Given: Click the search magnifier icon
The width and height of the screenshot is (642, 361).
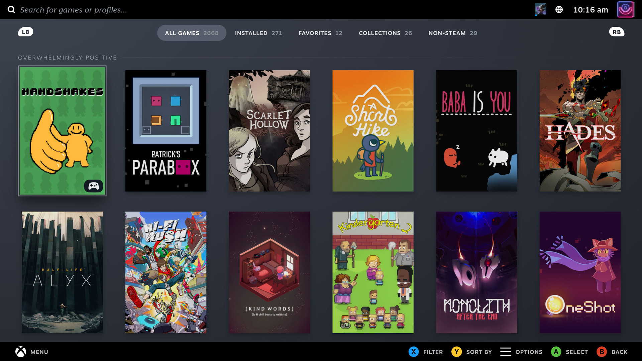Looking at the screenshot, I should [11, 9].
